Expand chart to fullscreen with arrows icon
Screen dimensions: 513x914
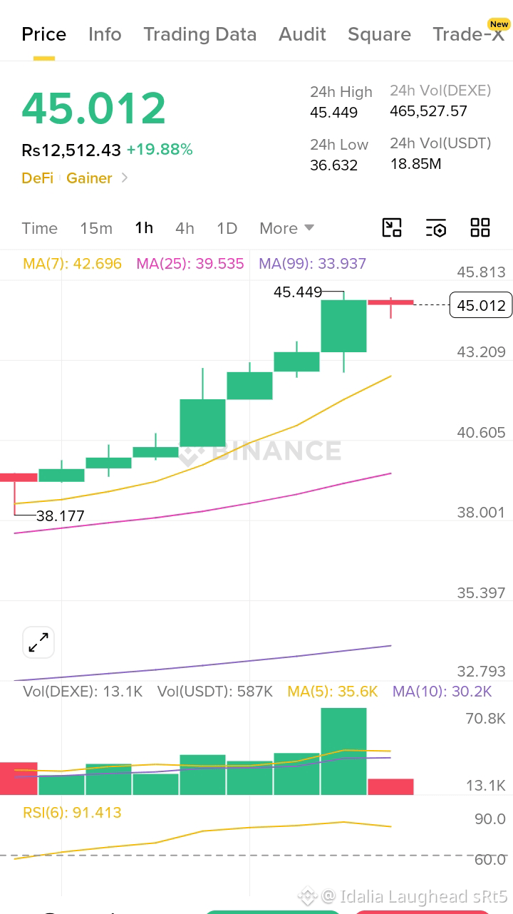[x=38, y=642]
